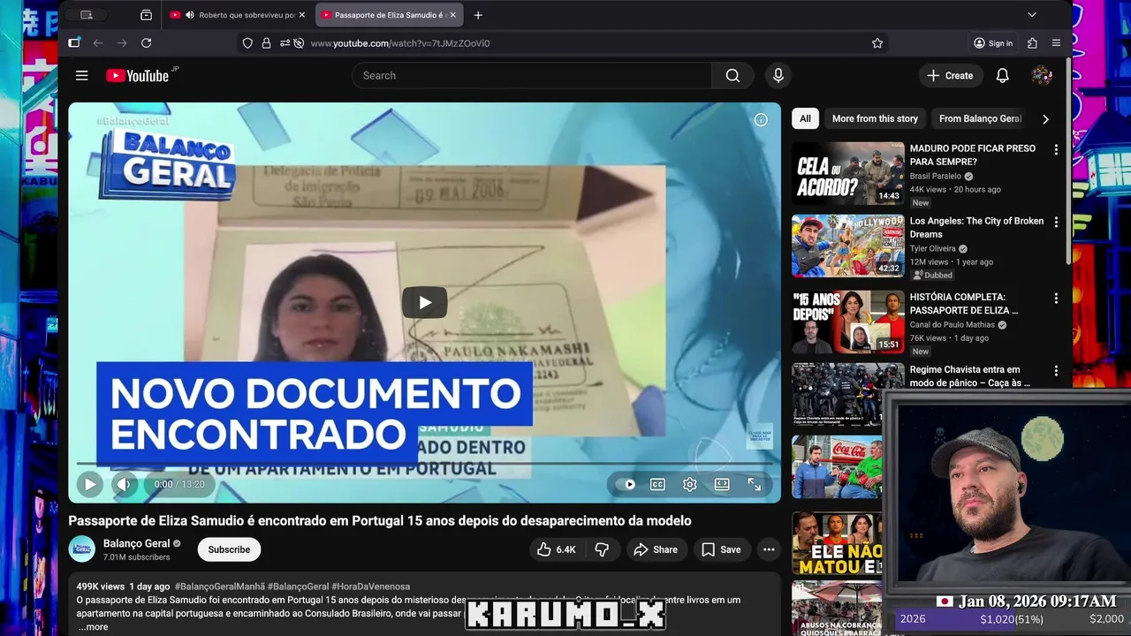The height and width of the screenshot is (636, 1131).
Task: Select From Balanço Geral chip
Action: pos(980,118)
